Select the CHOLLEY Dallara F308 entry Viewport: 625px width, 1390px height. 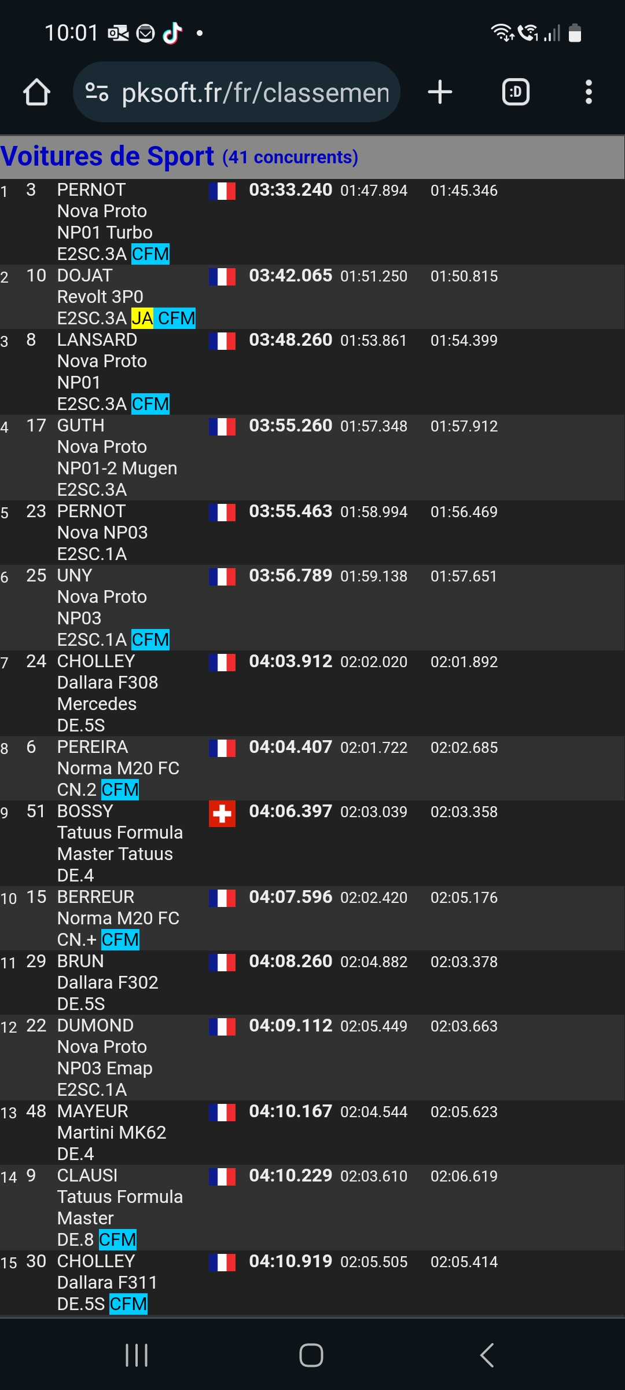pos(312,693)
